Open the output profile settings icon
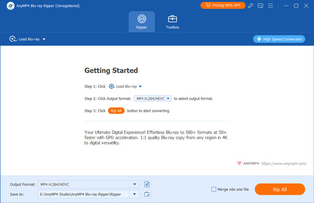The height and width of the screenshot is (203, 314). [147, 184]
